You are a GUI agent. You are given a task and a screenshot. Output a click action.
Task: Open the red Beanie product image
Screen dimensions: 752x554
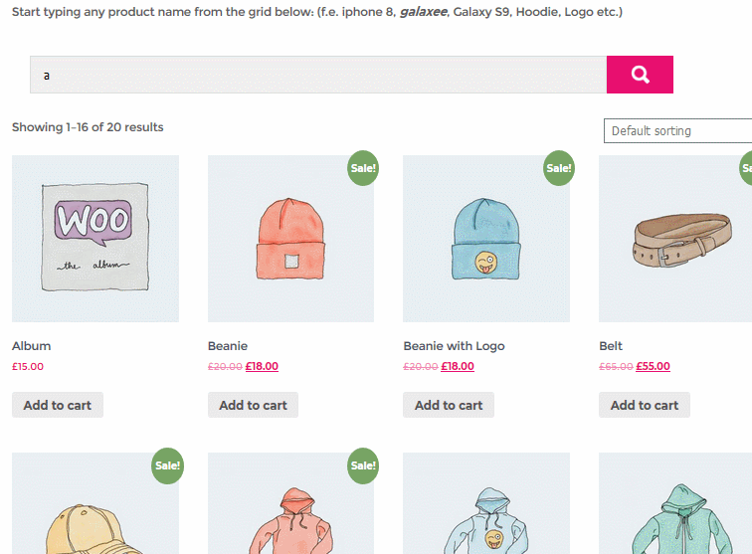pos(290,239)
